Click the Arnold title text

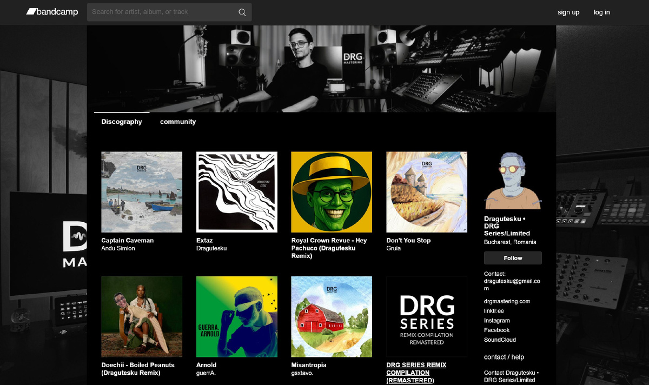tap(206, 365)
